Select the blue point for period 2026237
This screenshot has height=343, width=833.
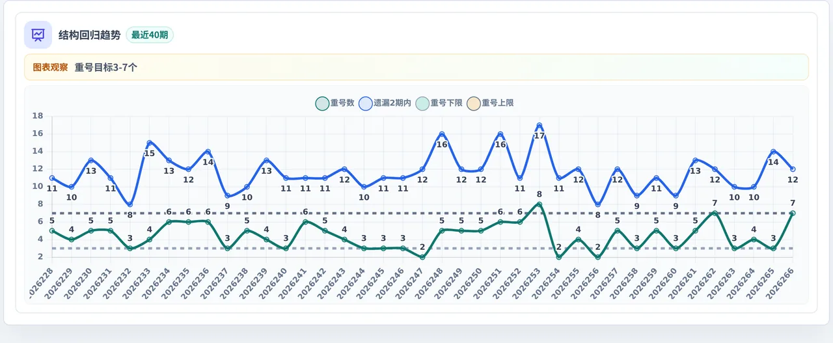[227, 196]
